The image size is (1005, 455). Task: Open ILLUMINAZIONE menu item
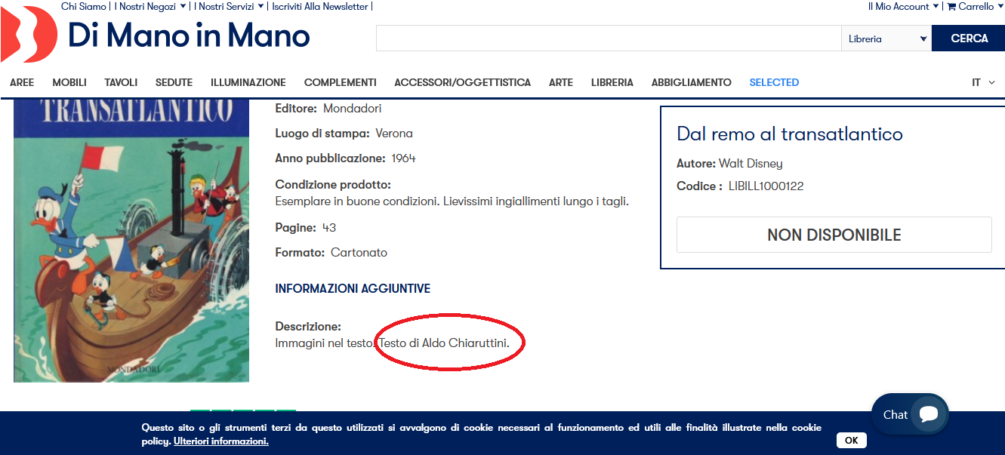click(x=248, y=82)
